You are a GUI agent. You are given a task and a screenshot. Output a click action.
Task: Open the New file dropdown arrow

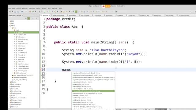pos(12,12)
